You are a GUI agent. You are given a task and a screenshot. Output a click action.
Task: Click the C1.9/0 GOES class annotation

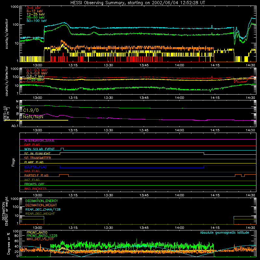[31, 110]
